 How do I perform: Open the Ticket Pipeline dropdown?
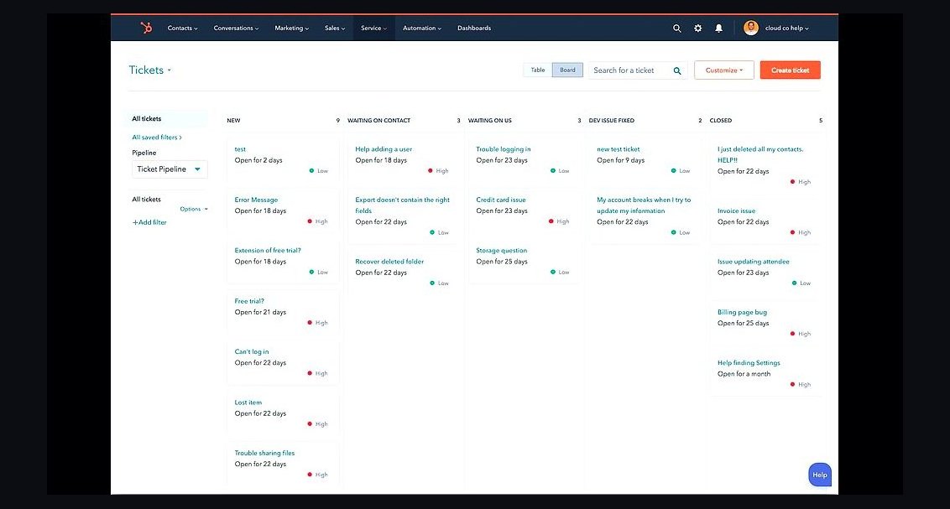pos(170,169)
